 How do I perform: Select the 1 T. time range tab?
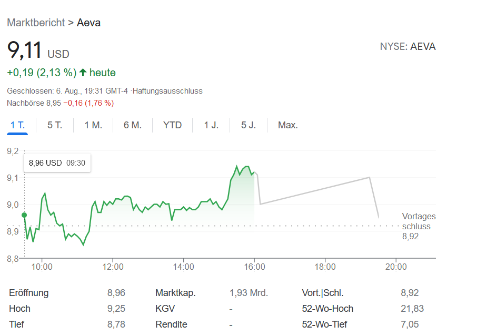tap(17, 125)
